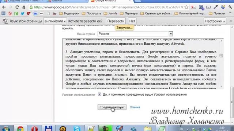The width and height of the screenshot is (234, 131).
Task: Open the Joomla bookmarks folder
Action: click(110, 13)
